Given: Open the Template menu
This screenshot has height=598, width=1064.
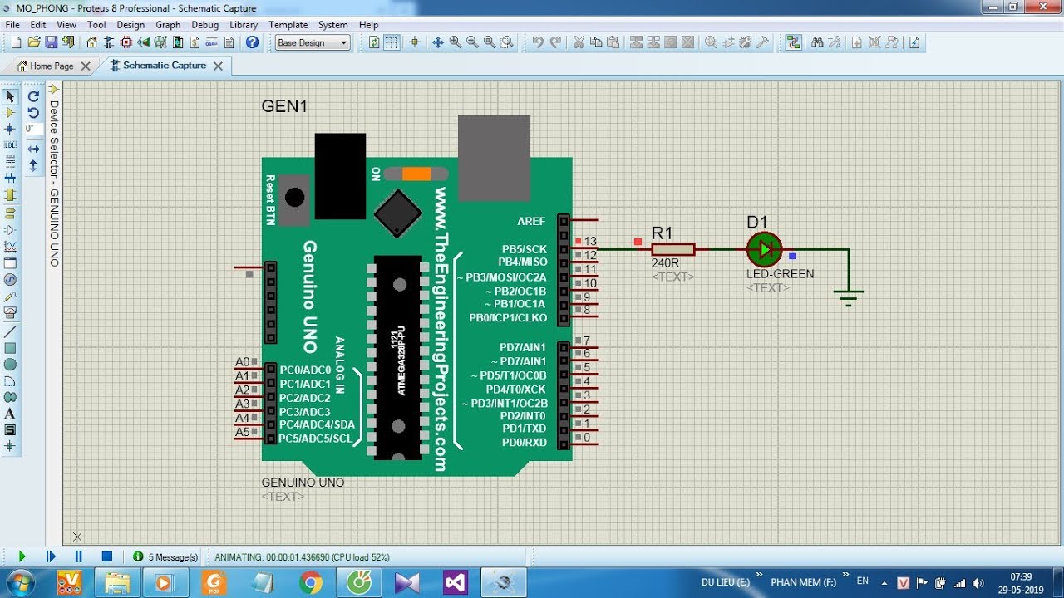Looking at the screenshot, I should [x=288, y=25].
